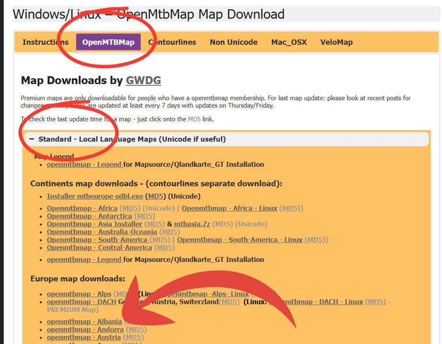This screenshot has height=344, width=442.
Task: Download the mtbasia.7z file
Action: click(x=195, y=224)
